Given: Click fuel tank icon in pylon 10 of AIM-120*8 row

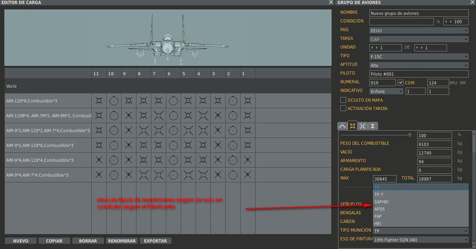Looking at the screenshot, I should pyautogui.click(x=114, y=101).
